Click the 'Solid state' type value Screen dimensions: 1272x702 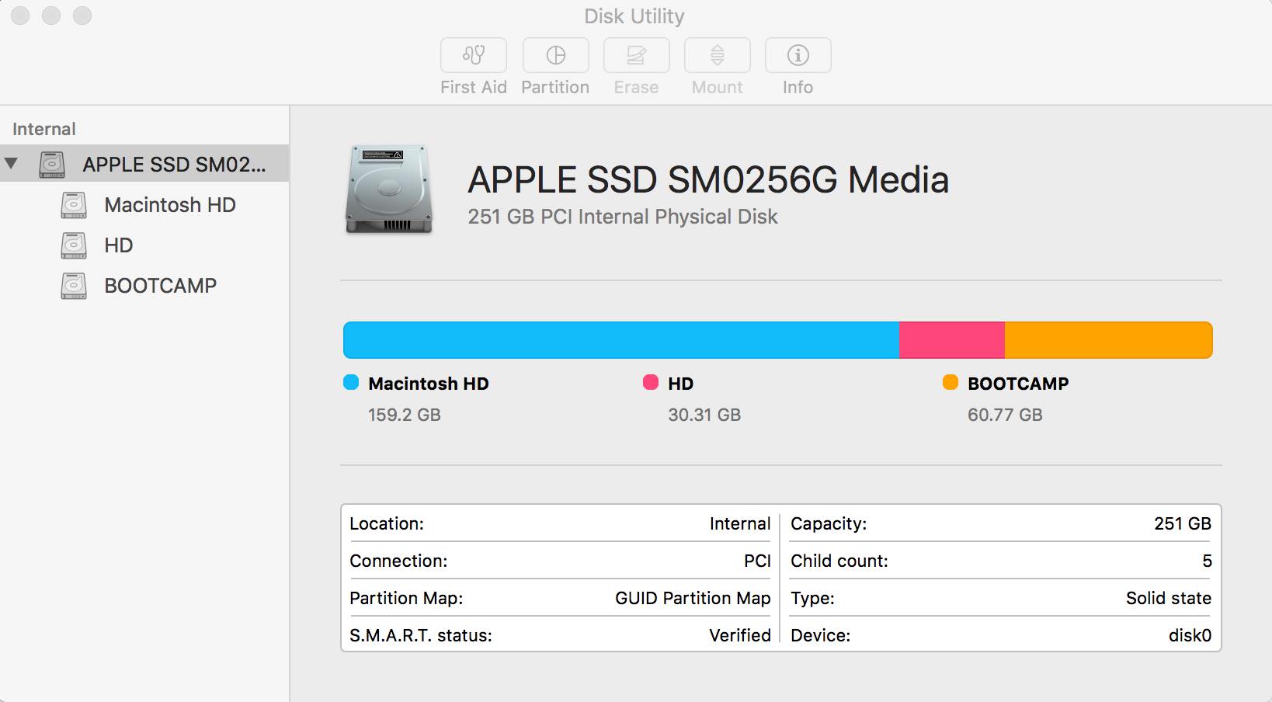[x=1169, y=598]
